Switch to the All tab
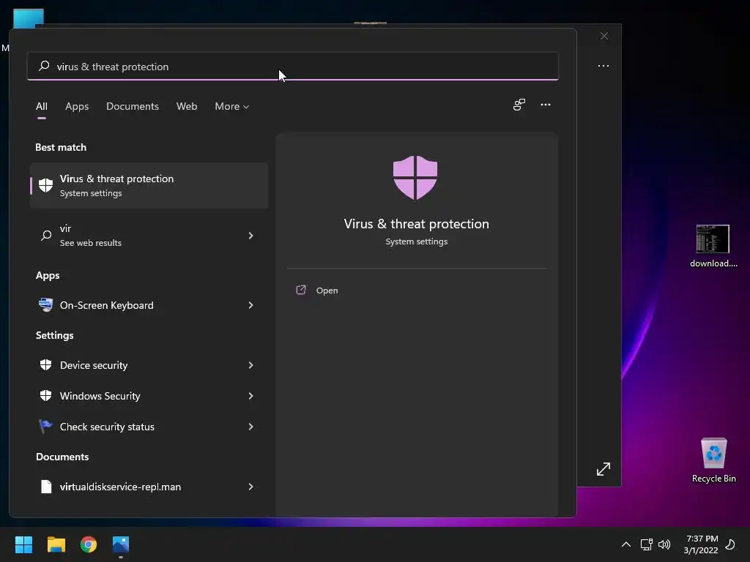The image size is (750, 562). 42,106
